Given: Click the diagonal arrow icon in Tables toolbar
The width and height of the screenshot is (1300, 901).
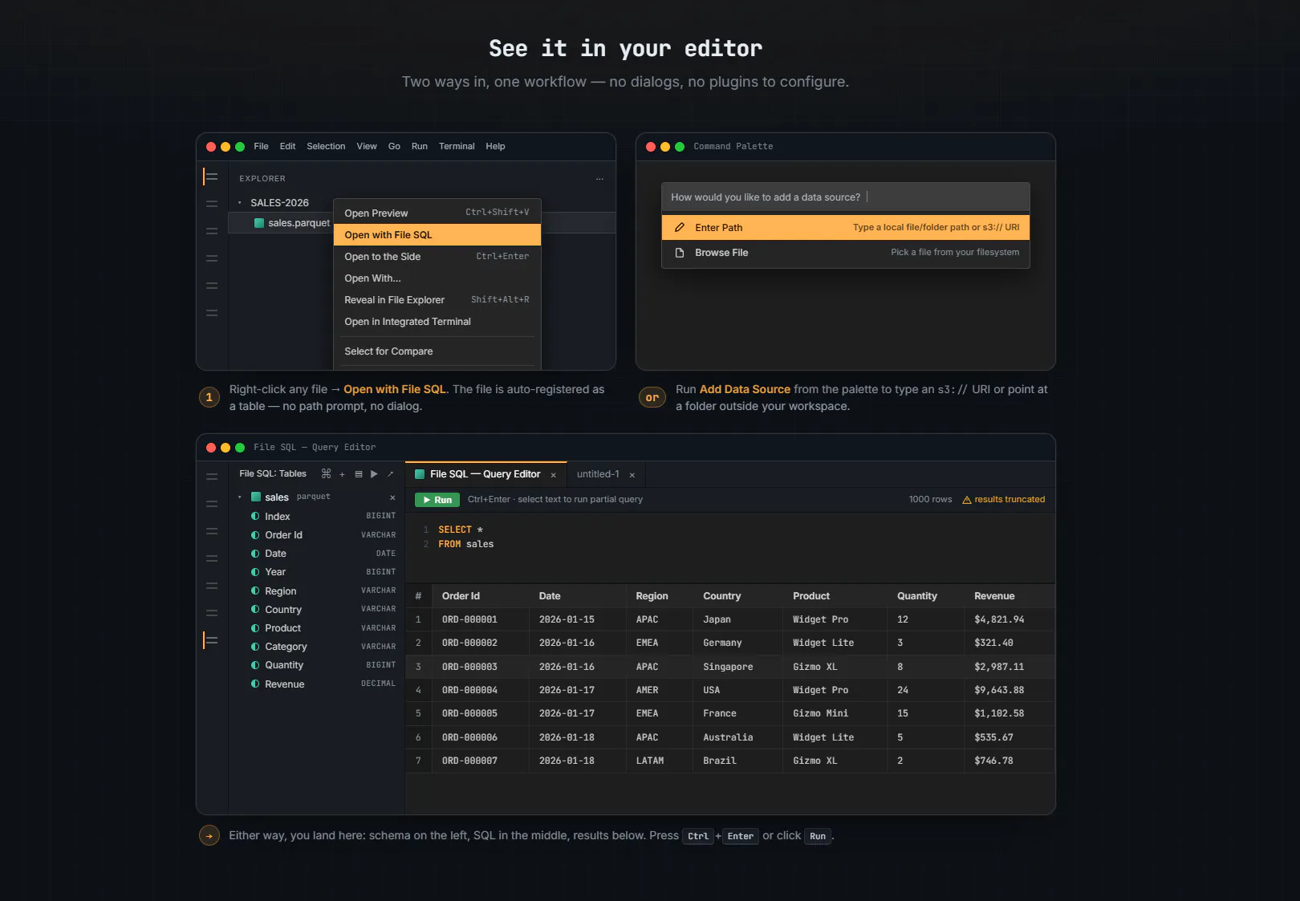Looking at the screenshot, I should 391,474.
